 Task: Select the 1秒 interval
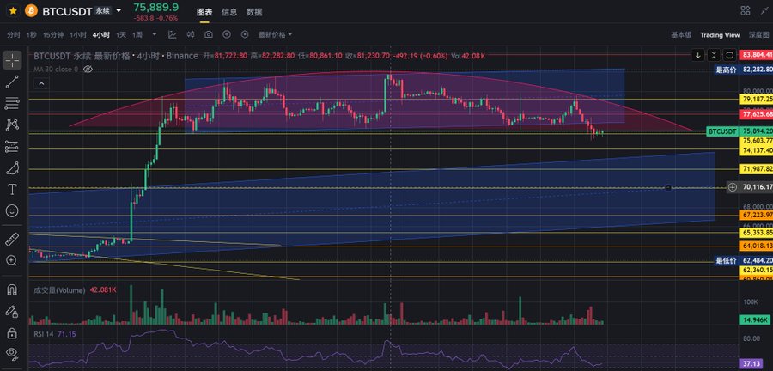tap(32, 35)
